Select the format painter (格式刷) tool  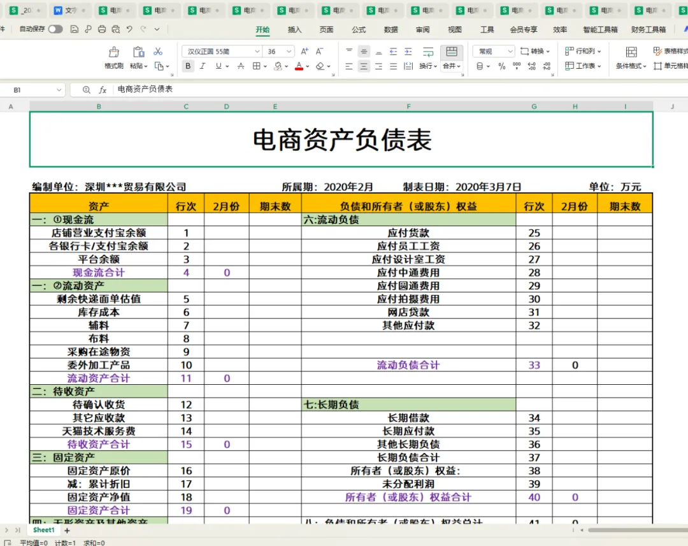point(113,57)
